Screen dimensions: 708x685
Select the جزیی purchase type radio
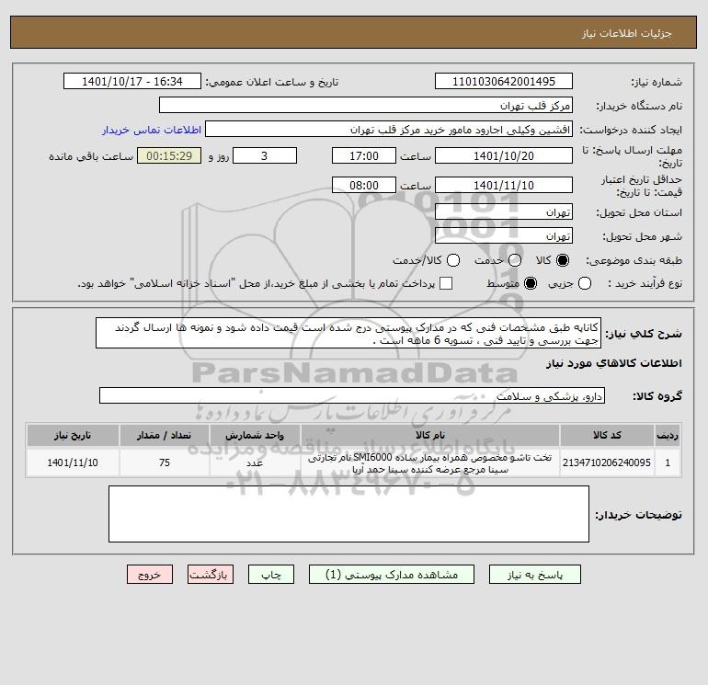pos(585,283)
